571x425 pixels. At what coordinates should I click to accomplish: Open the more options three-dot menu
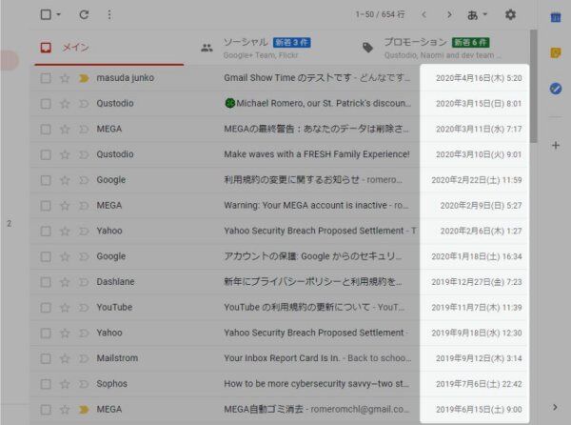[x=109, y=14]
